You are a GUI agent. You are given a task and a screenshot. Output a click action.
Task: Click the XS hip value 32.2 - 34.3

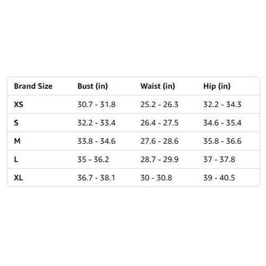click(x=222, y=104)
